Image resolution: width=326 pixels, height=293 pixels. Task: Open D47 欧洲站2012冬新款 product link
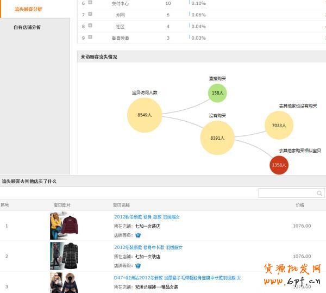(177, 278)
